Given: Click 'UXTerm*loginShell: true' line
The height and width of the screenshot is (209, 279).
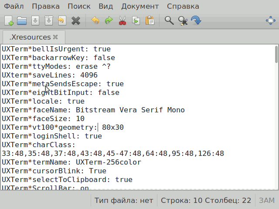Looking at the screenshot, I should [52, 136].
